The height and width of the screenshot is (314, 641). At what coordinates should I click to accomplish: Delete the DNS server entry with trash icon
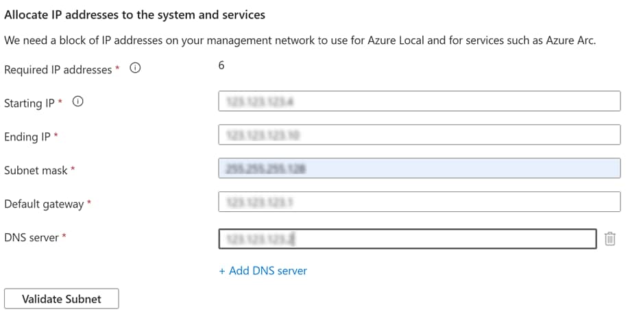pyautogui.click(x=610, y=239)
